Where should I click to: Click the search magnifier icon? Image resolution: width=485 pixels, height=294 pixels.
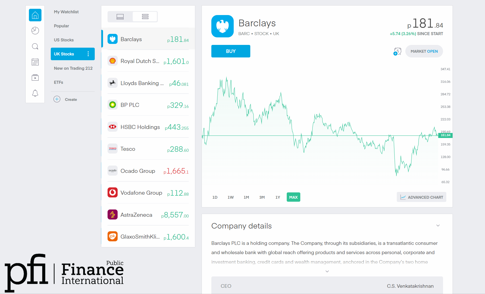tap(35, 46)
